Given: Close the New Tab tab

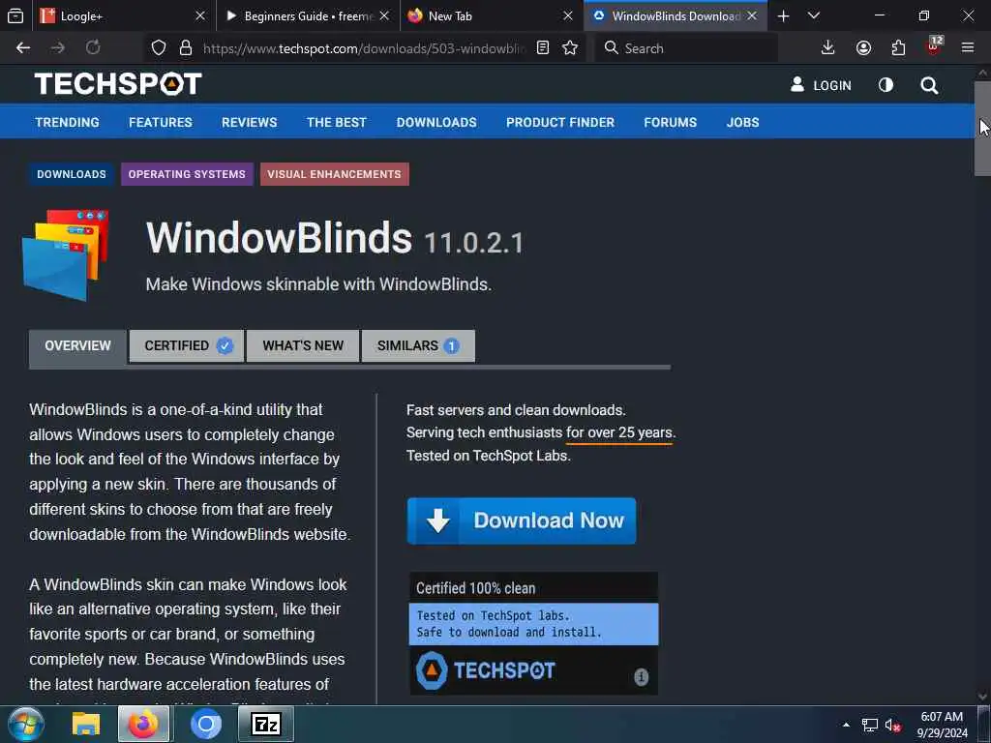Looking at the screenshot, I should point(568,15).
